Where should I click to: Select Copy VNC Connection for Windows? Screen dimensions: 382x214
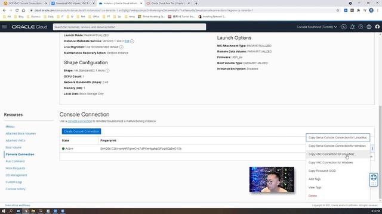coord(338,162)
